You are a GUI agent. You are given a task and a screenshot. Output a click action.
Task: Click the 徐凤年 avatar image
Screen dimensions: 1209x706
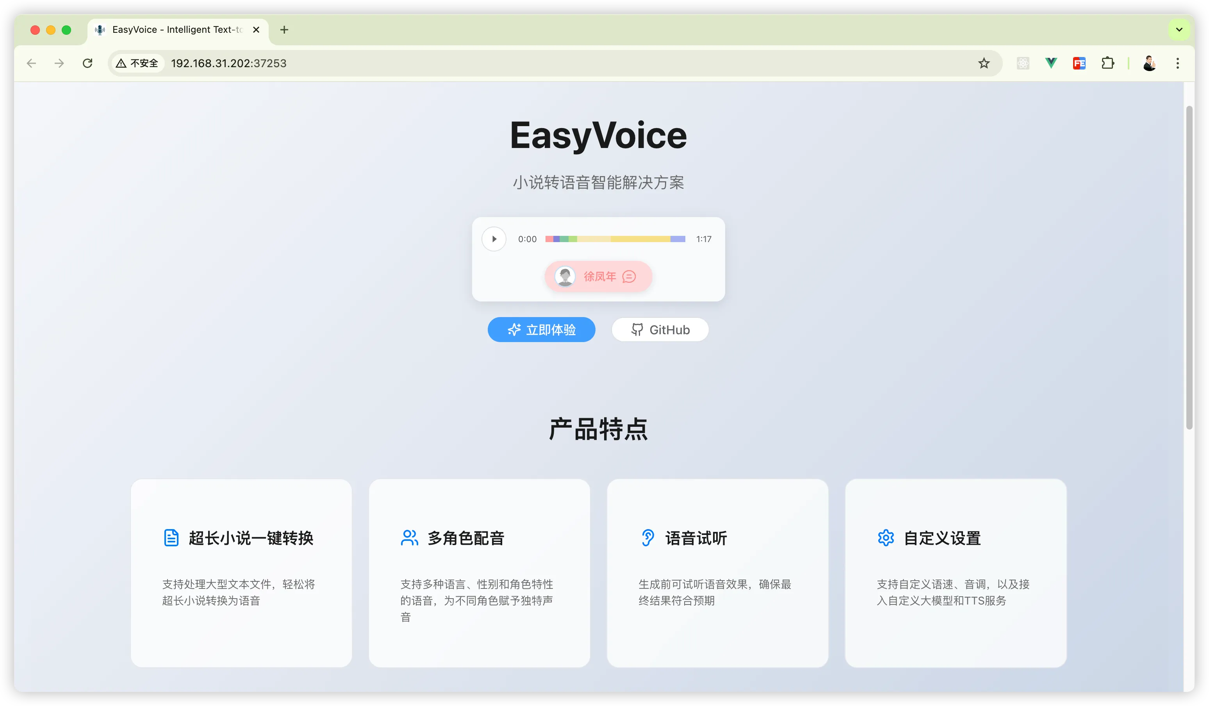point(565,277)
